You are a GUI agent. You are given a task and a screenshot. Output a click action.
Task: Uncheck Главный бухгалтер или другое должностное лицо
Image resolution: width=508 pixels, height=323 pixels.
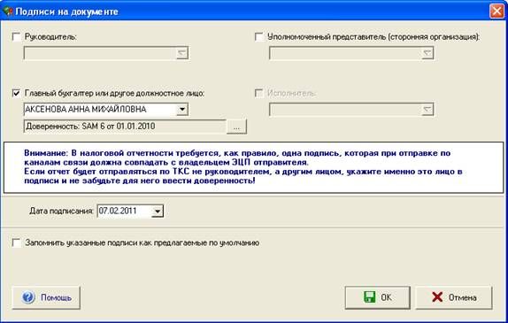click(16, 93)
